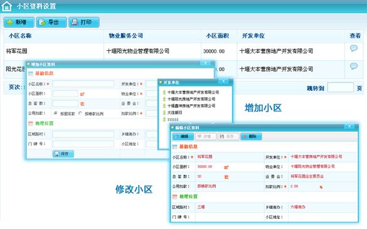Focus the 跳转到 page number field
The height and width of the screenshot is (229, 367).
tap(340, 87)
